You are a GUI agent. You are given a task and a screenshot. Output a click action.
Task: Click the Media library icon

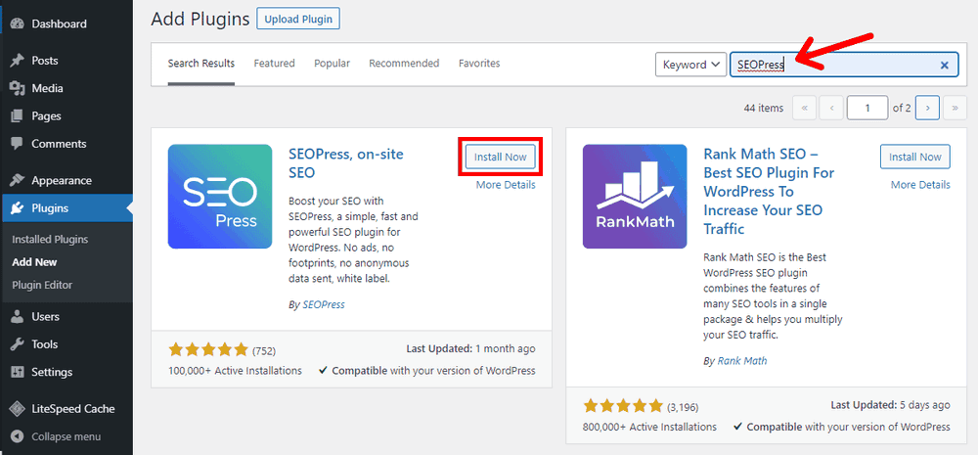tap(18, 88)
